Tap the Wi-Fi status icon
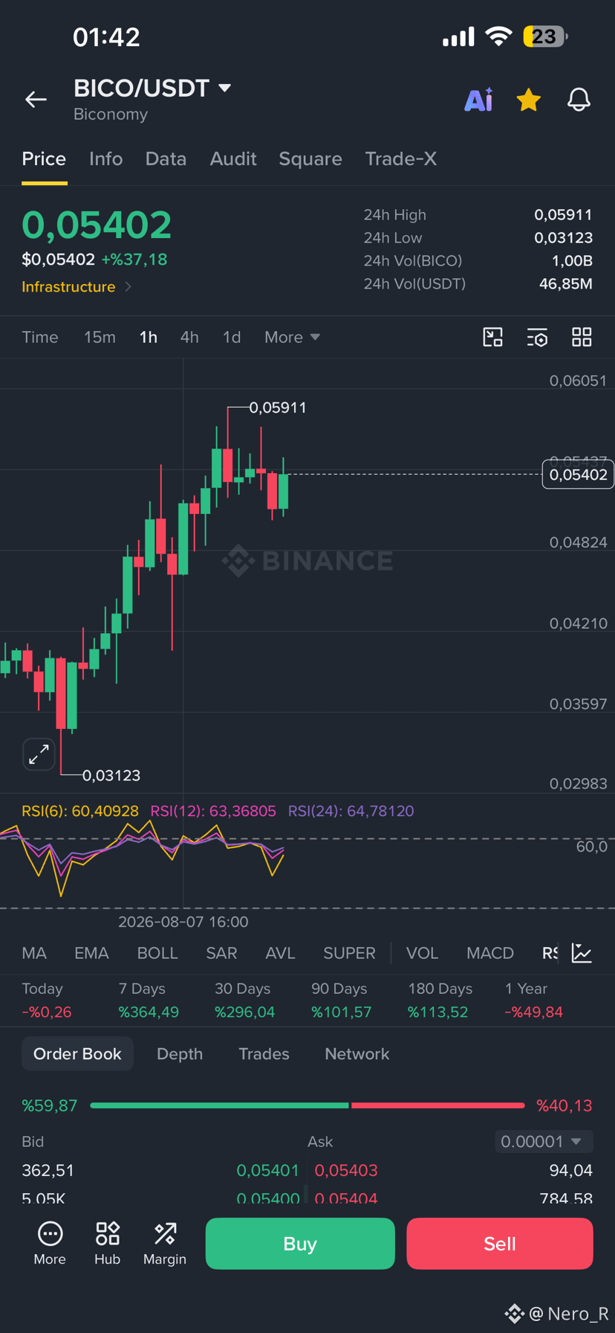Image resolution: width=615 pixels, height=1333 pixels. (498, 36)
